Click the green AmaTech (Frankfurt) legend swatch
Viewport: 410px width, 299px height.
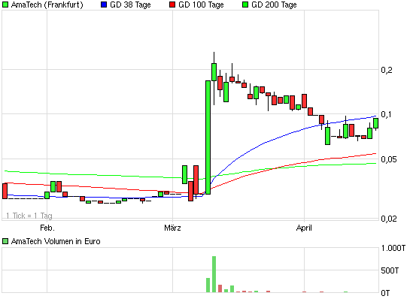[5, 5]
